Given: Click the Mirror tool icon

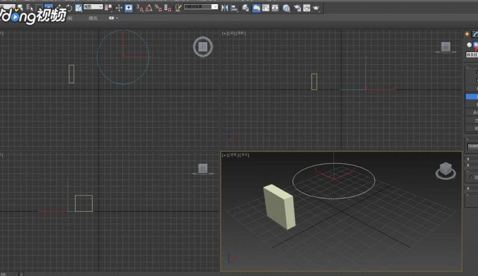Looking at the screenshot, I should (x=225, y=8).
